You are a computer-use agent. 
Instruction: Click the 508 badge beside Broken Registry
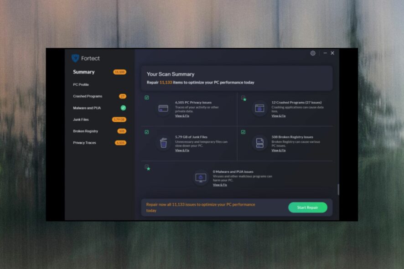[122, 131]
